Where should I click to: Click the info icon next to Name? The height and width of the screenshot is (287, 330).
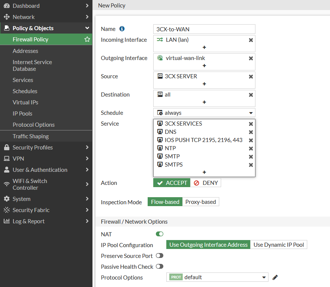pyautogui.click(x=122, y=29)
